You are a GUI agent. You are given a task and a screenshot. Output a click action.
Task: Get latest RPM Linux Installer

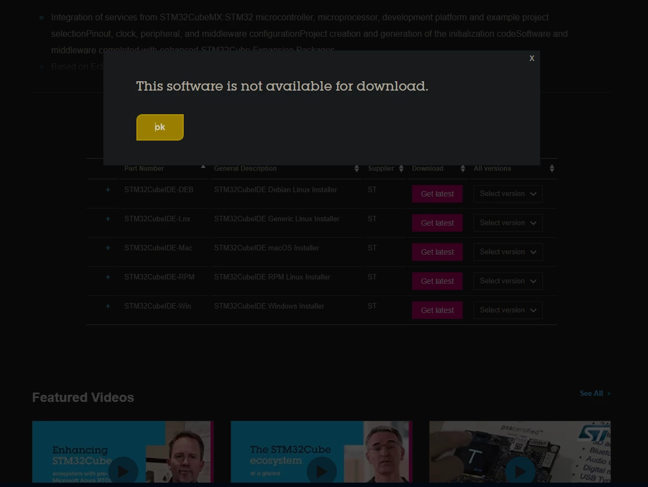pos(437,281)
